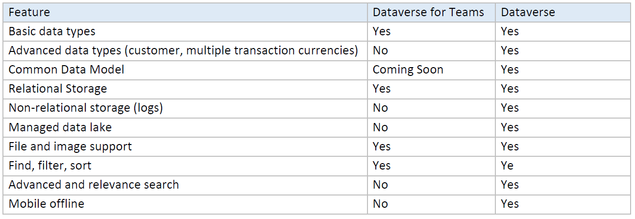The width and height of the screenshot is (635, 219).
Task: Select the "Managed data lake" cell
Action: [x=60, y=127]
